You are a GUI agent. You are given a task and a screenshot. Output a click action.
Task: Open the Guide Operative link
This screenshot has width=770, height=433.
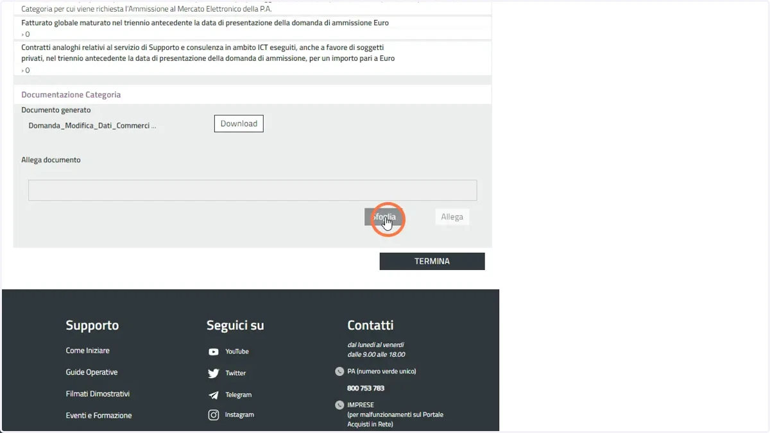pyautogui.click(x=92, y=372)
